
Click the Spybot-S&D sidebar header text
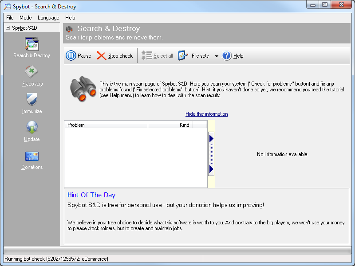click(x=25, y=28)
